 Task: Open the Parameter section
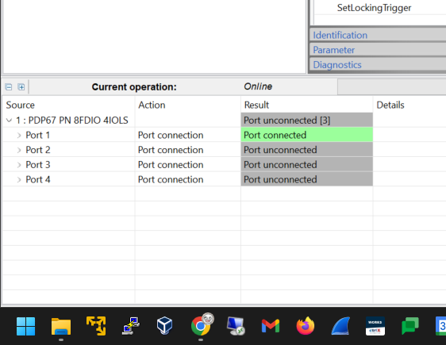click(x=378, y=50)
